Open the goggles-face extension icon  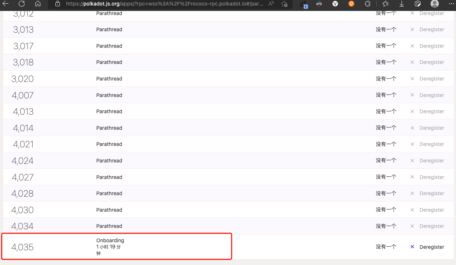click(319, 4)
